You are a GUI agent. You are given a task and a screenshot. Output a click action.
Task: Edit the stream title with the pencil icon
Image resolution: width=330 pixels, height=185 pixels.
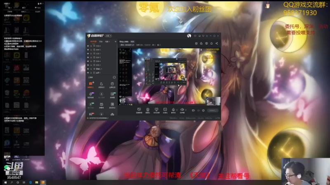click(x=133, y=45)
